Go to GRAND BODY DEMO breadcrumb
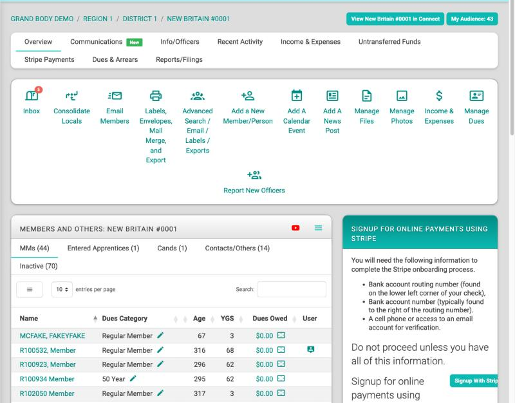This screenshot has height=403, width=515. (x=42, y=19)
